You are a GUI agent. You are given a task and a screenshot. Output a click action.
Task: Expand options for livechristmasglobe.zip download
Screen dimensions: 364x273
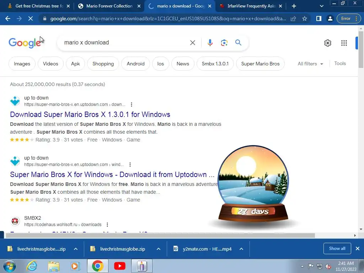159,249
